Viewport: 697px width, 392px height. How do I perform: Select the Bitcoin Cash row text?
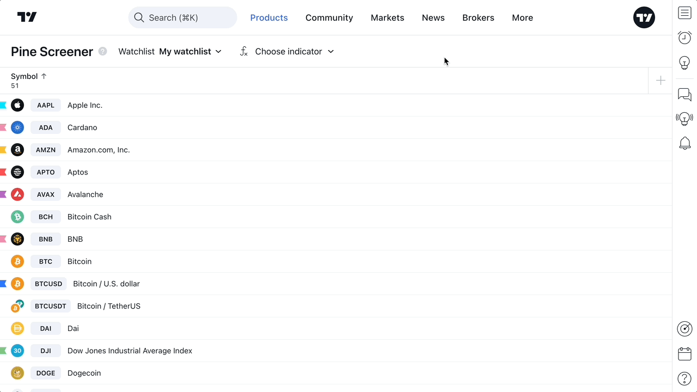[x=89, y=217]
